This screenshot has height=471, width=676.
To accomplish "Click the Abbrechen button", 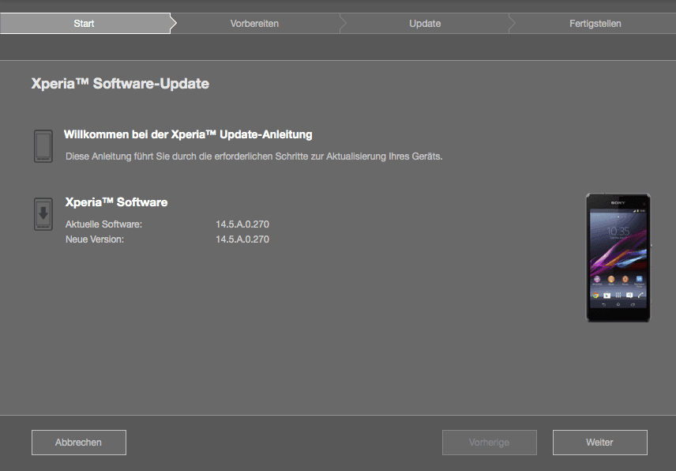I will click(x=79, y=443).
